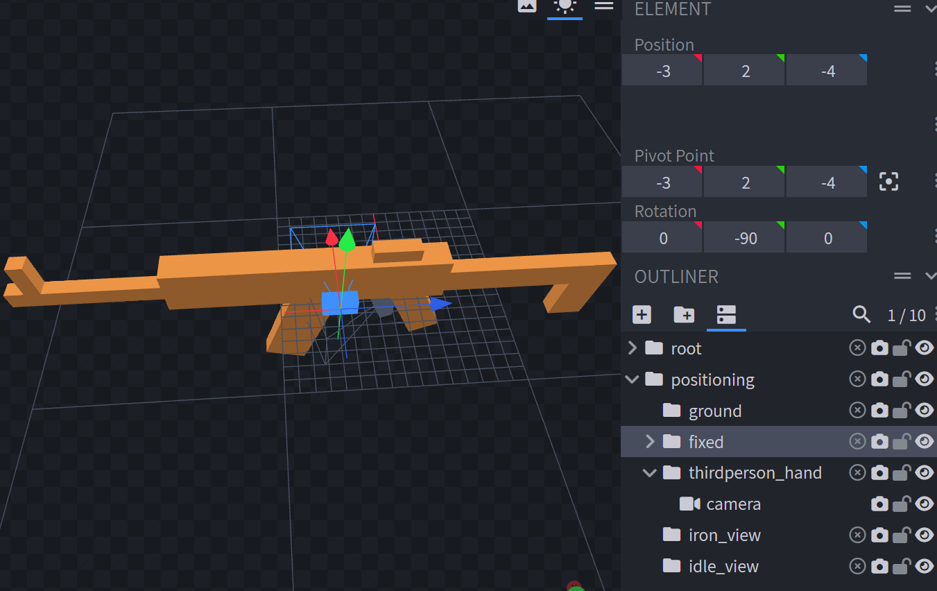This screenshot has width=937, height=591.
Task: Toggle export for thirdperson_hand group
Action: (x=858, y=472)
